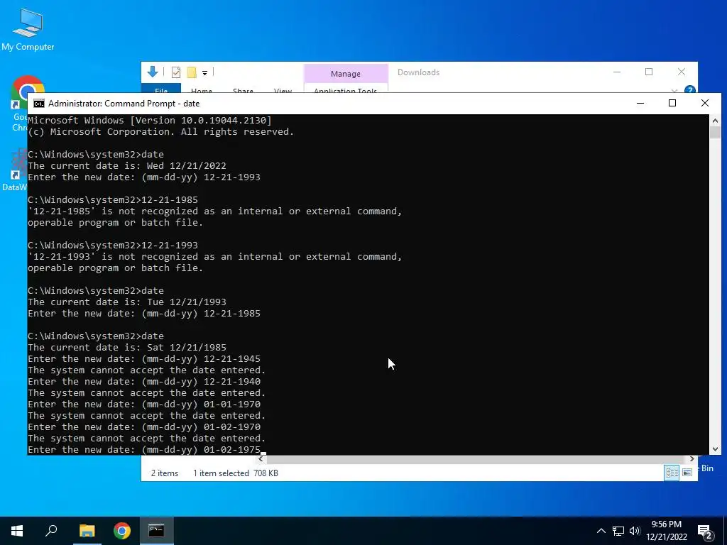Click the Command Prompt title bar icon

(x=39, y=104)
